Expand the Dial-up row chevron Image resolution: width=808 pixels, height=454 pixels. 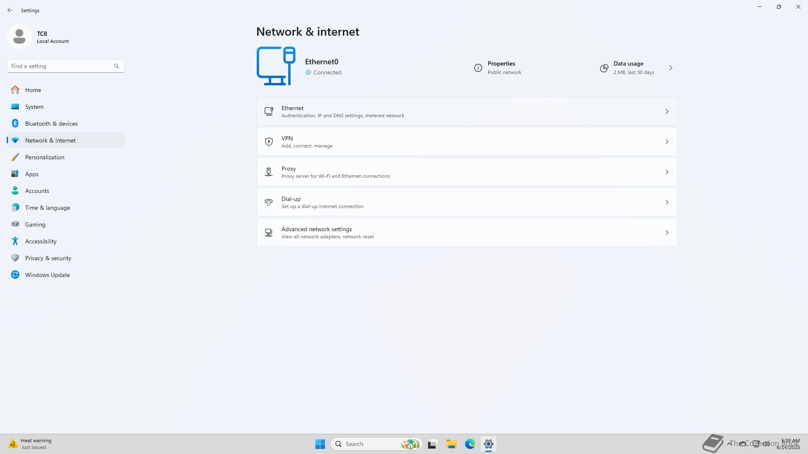667,202
